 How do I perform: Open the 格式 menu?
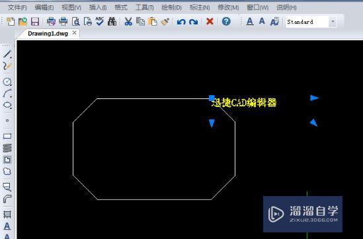121,8
